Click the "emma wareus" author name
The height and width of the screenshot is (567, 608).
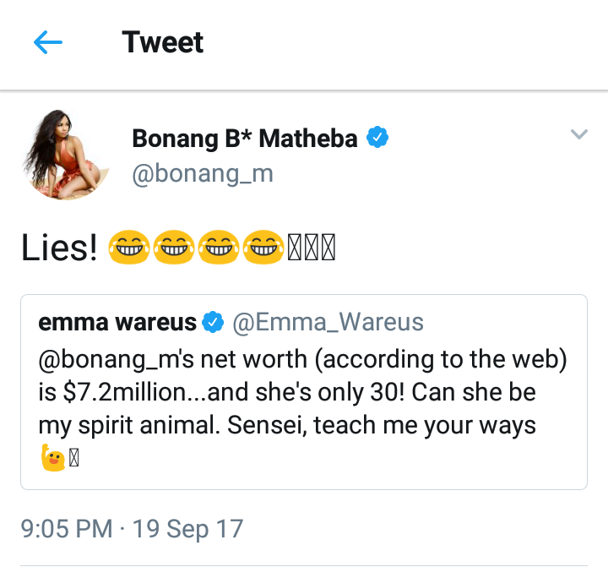tap(117, 322)
